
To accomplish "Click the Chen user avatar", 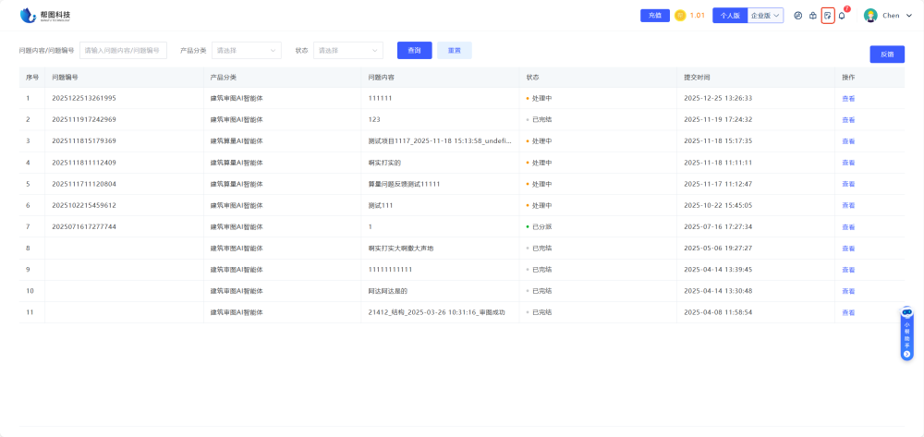I will 870,16.
